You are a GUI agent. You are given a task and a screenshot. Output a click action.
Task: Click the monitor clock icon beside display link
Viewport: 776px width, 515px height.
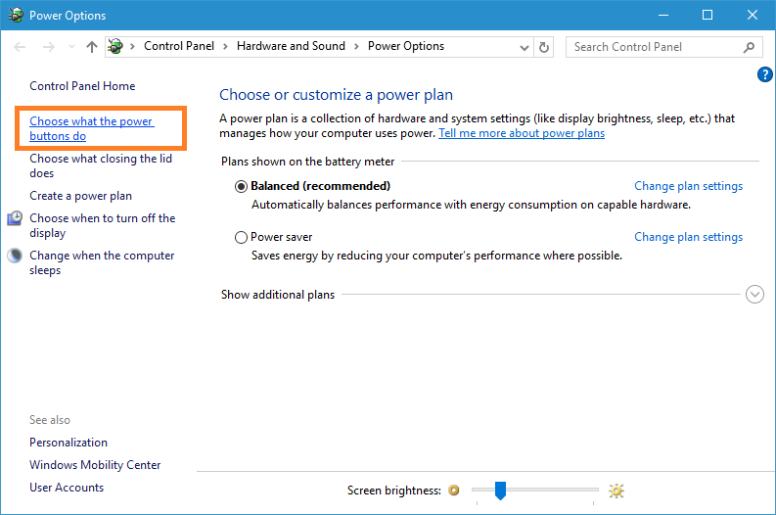15,218
